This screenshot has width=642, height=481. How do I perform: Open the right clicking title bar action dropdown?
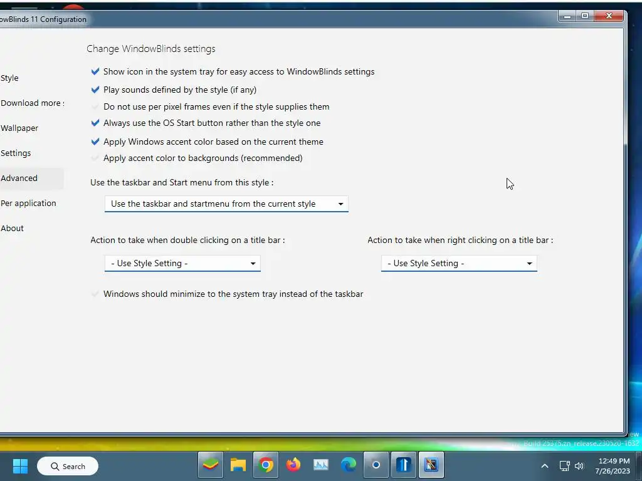click(459, 264)
